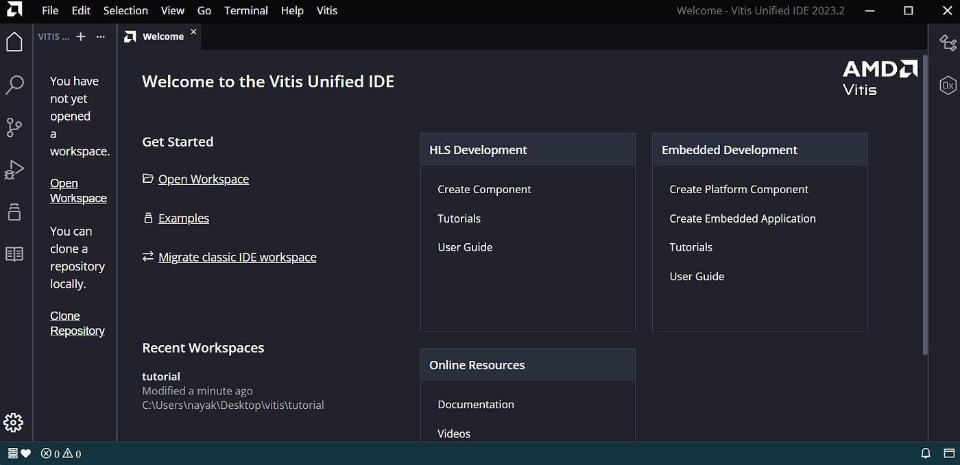This screenshot has width=960, height=465.
Task: Open the Source Control view
Action: (x=14, y=127)
